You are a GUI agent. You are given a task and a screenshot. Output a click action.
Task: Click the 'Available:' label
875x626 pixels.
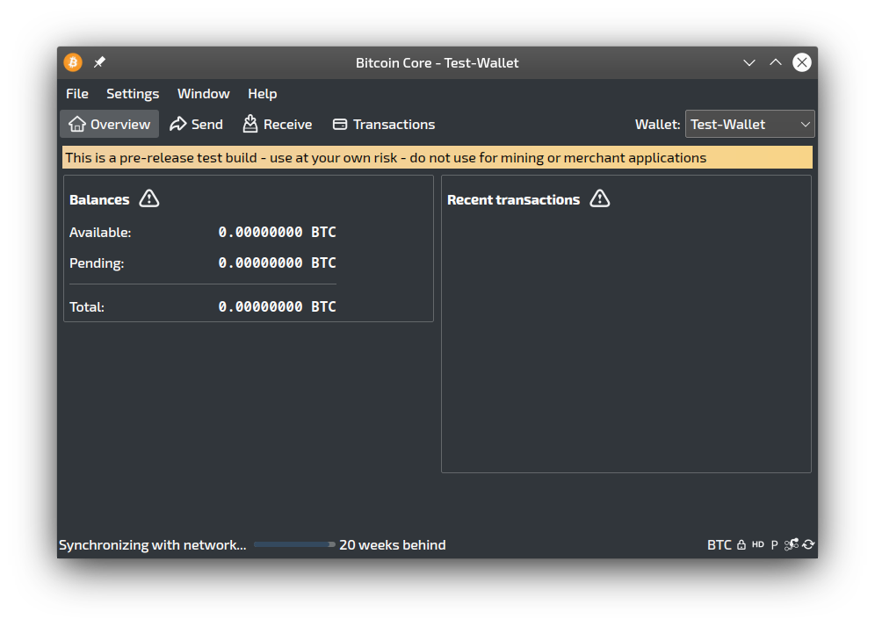[x=100, y=233]
